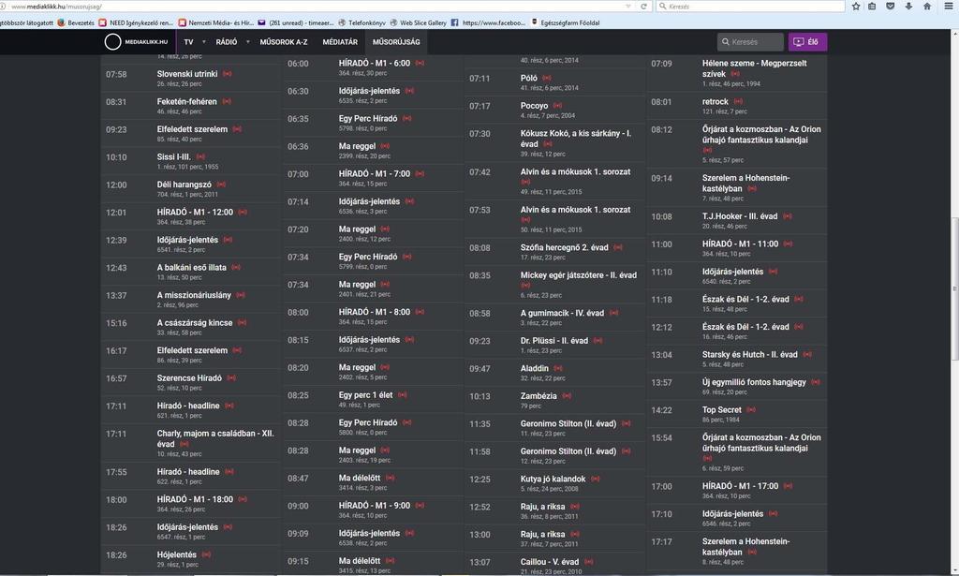Select the red icon beside Sissi I-III.
Image resolution: width=959 pixels, height=576 pixels.
[200, 157]
